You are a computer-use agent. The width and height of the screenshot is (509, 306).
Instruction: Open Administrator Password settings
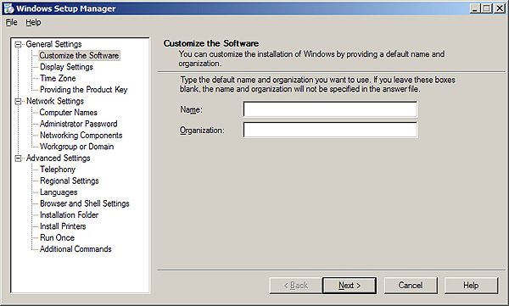79,124
